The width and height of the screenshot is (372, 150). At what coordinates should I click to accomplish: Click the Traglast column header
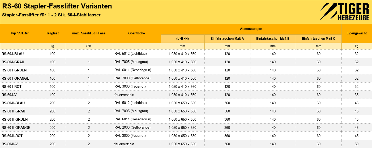[x=53, y=33]
